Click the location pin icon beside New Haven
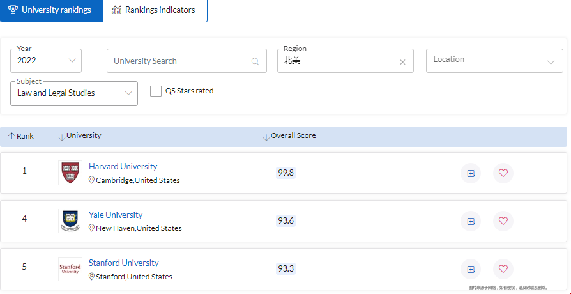 92,228
